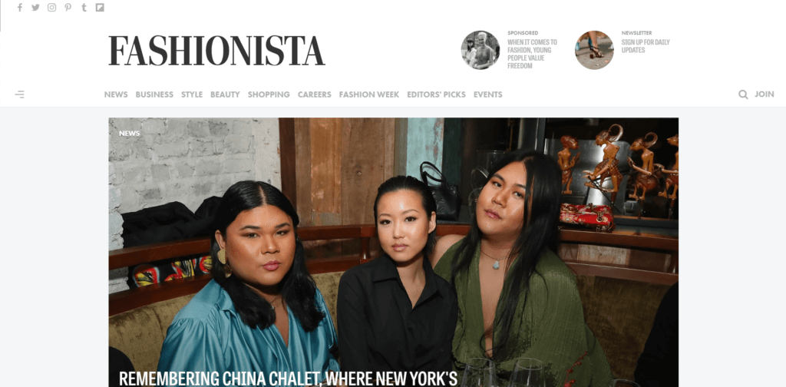Go to the News section

click(116, 94)
